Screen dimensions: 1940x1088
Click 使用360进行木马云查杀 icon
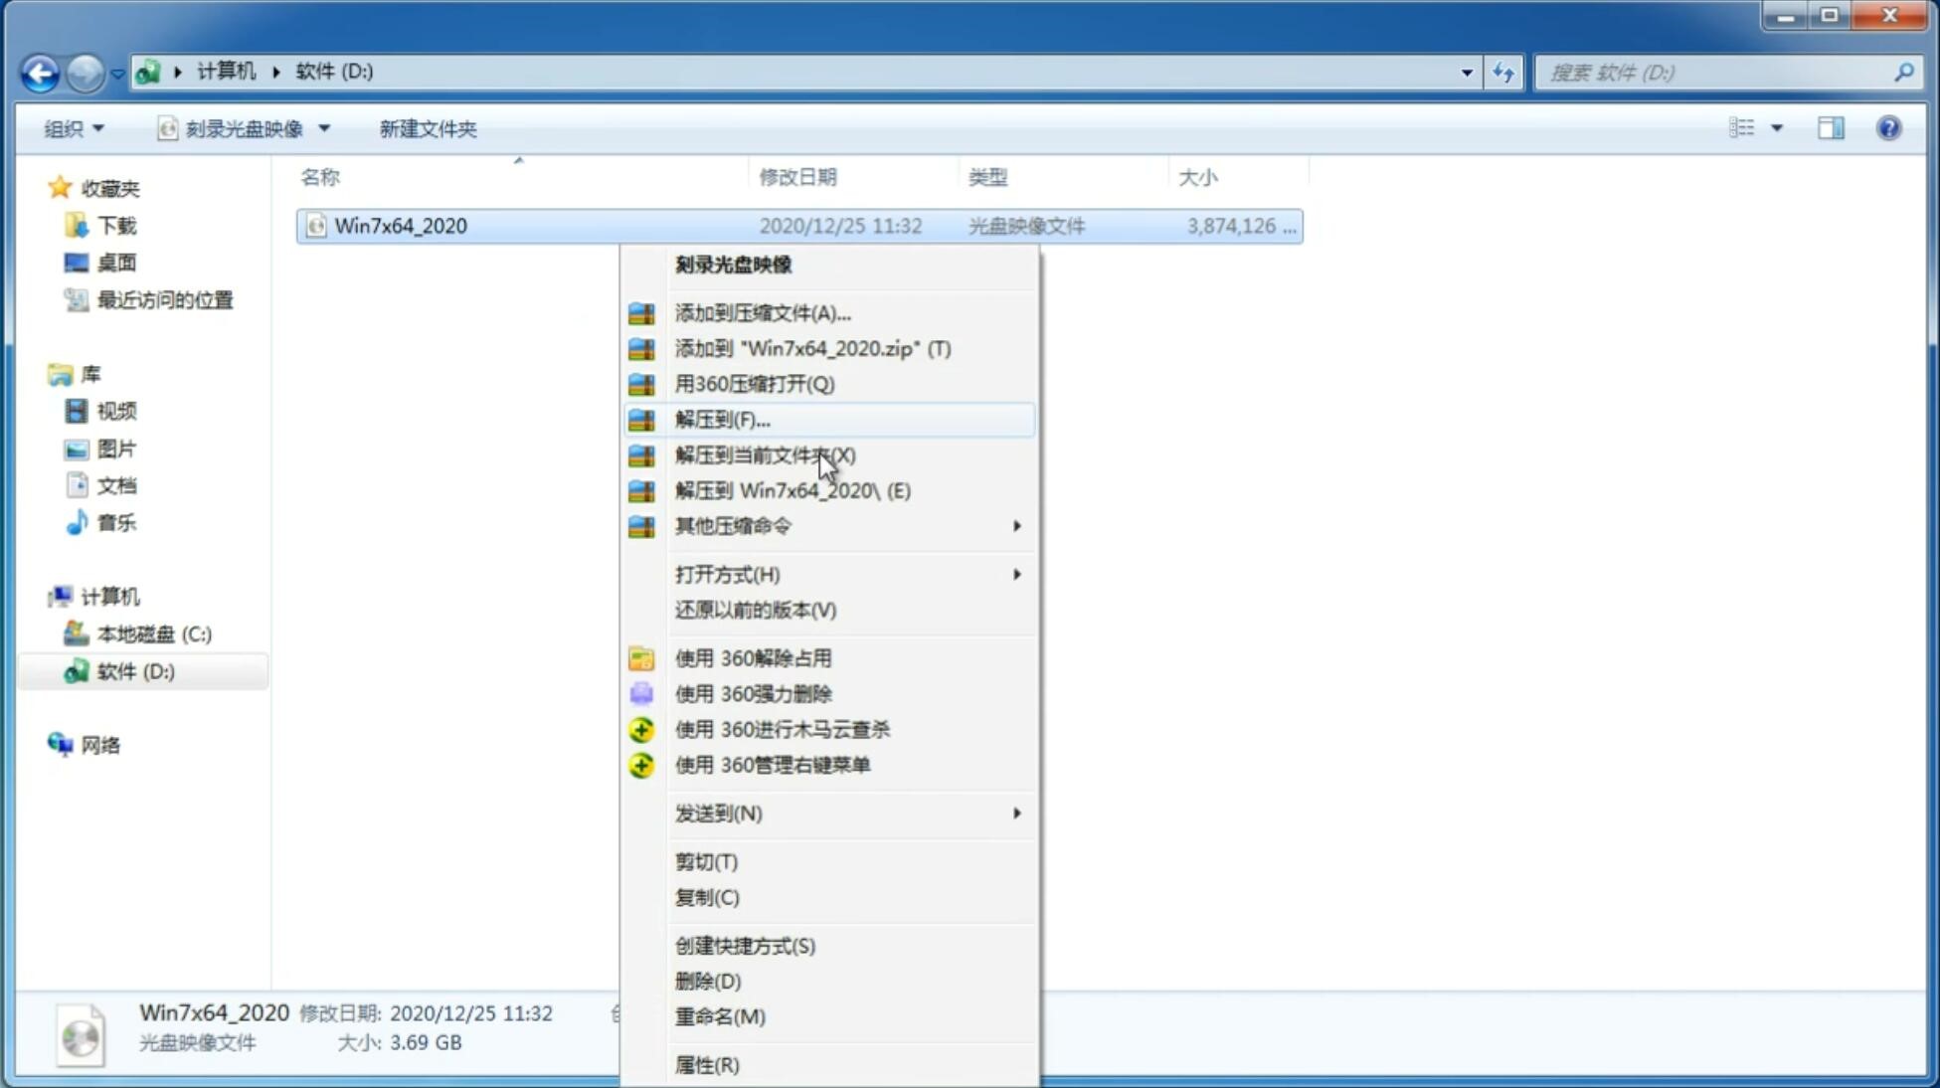click(639, 729)
